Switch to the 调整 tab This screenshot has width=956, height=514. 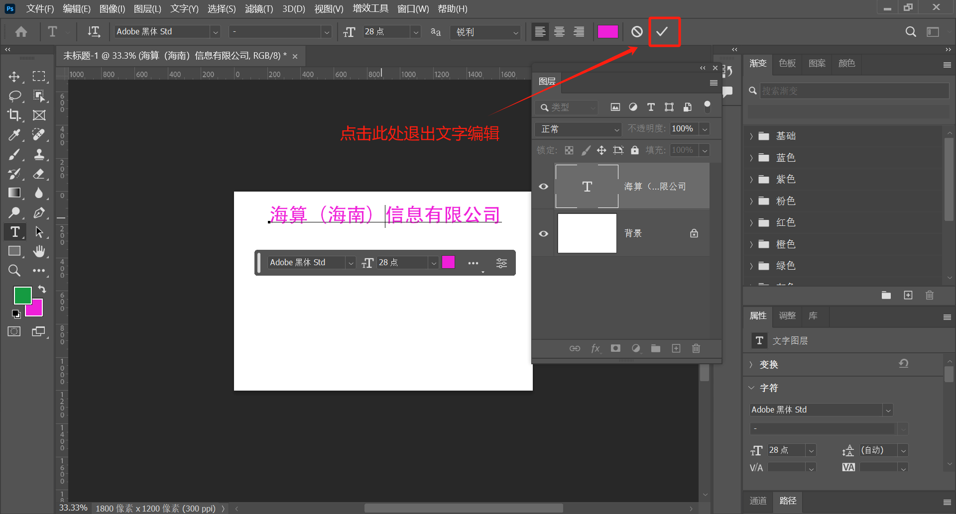point(787,315)
